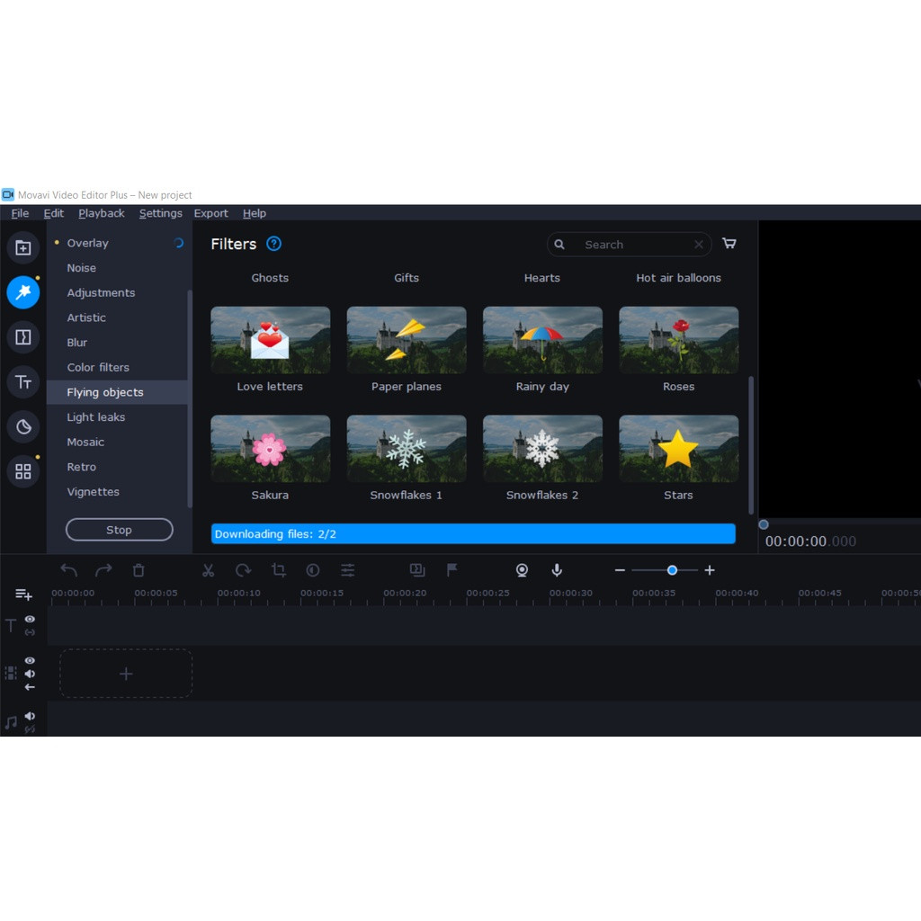Open the Playback menu
This screenshot has height=921, width=921.
coord(101,213)
